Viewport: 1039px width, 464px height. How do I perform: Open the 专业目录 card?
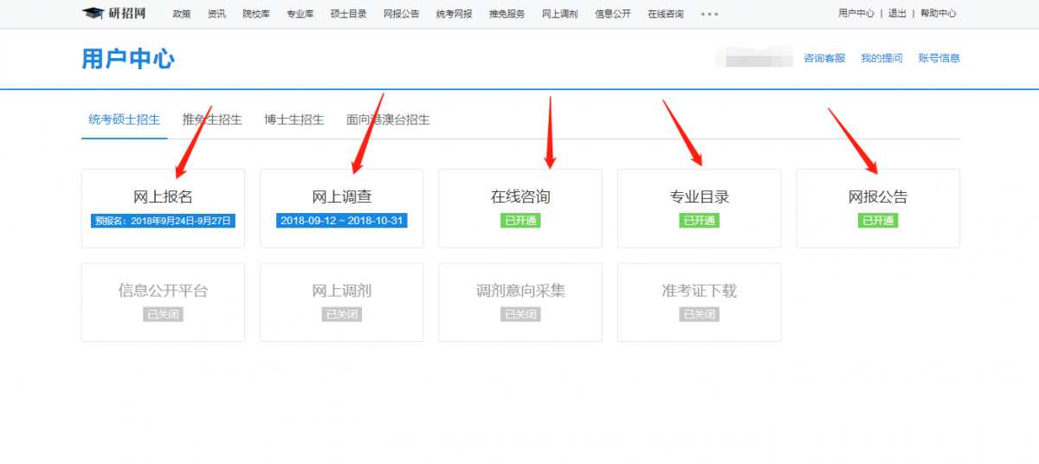[699, 208]
